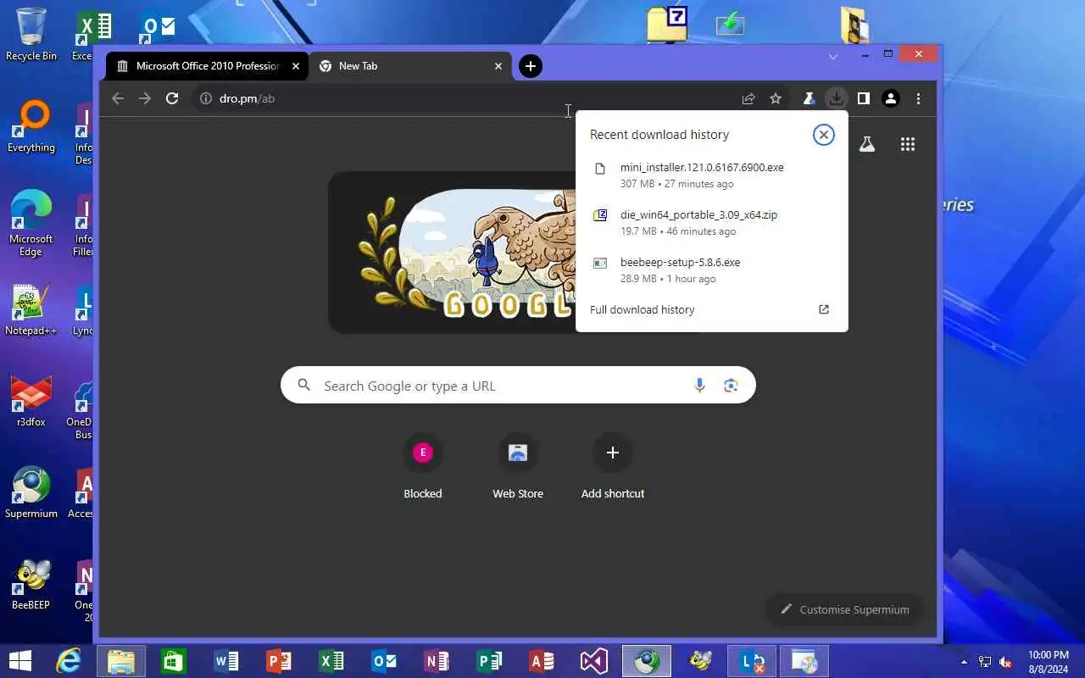Open the profile avatar menu
This screenshot has width=1085, height=678.
click(891, 98)
